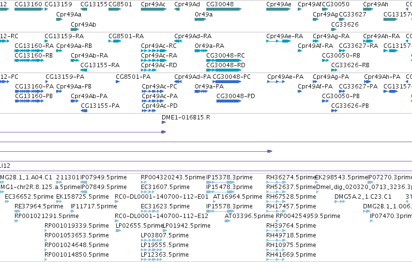Open the Cpr49Ac-RA transcript label

coord(159,56)
